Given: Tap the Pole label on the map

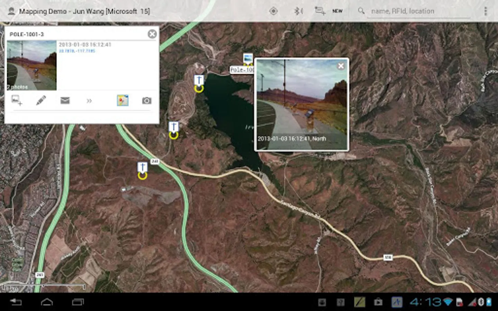Looking at the screenshot, I should point(242,70).
